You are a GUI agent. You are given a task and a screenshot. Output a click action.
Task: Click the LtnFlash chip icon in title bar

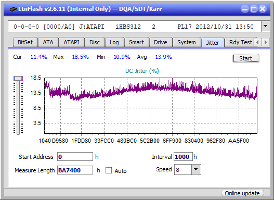13,9
